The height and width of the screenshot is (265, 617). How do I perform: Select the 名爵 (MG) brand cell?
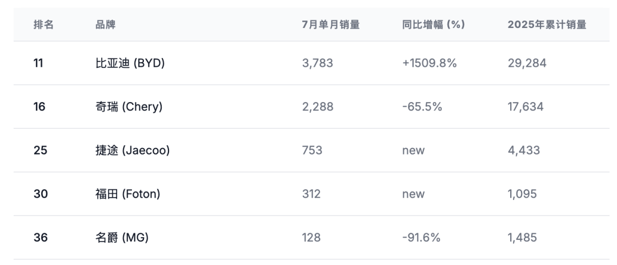tap(122, 238)
